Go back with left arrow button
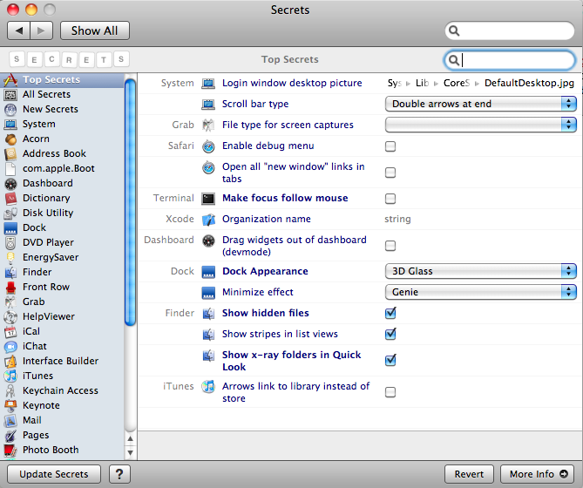 (18, 30)
